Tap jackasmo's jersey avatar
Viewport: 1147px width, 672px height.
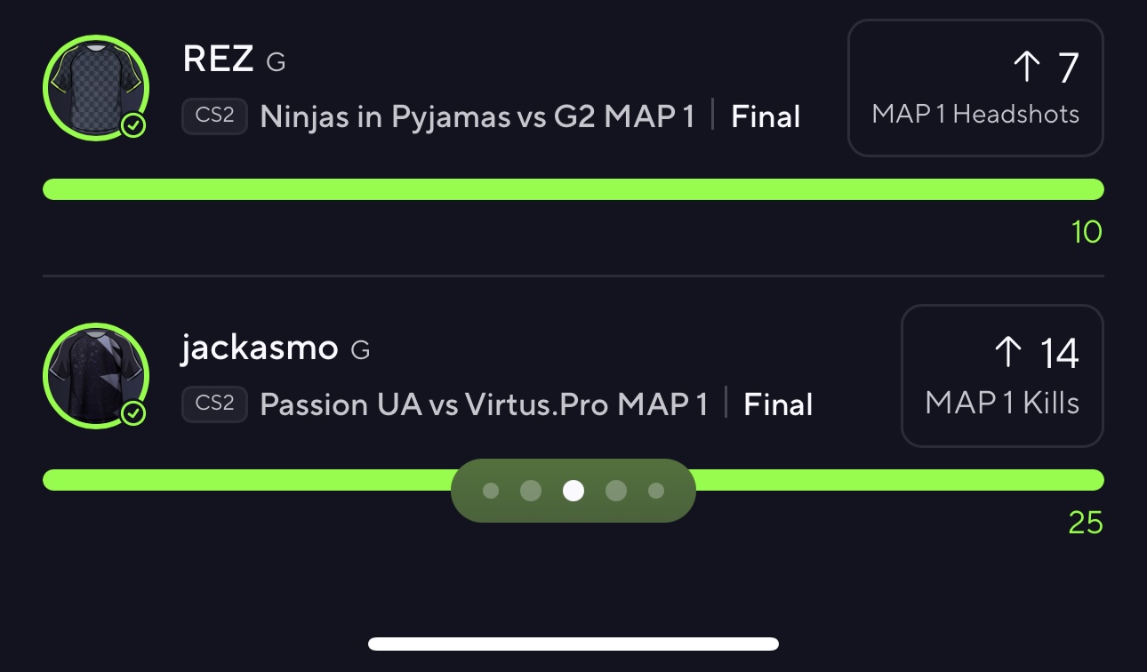coord(95,374)
